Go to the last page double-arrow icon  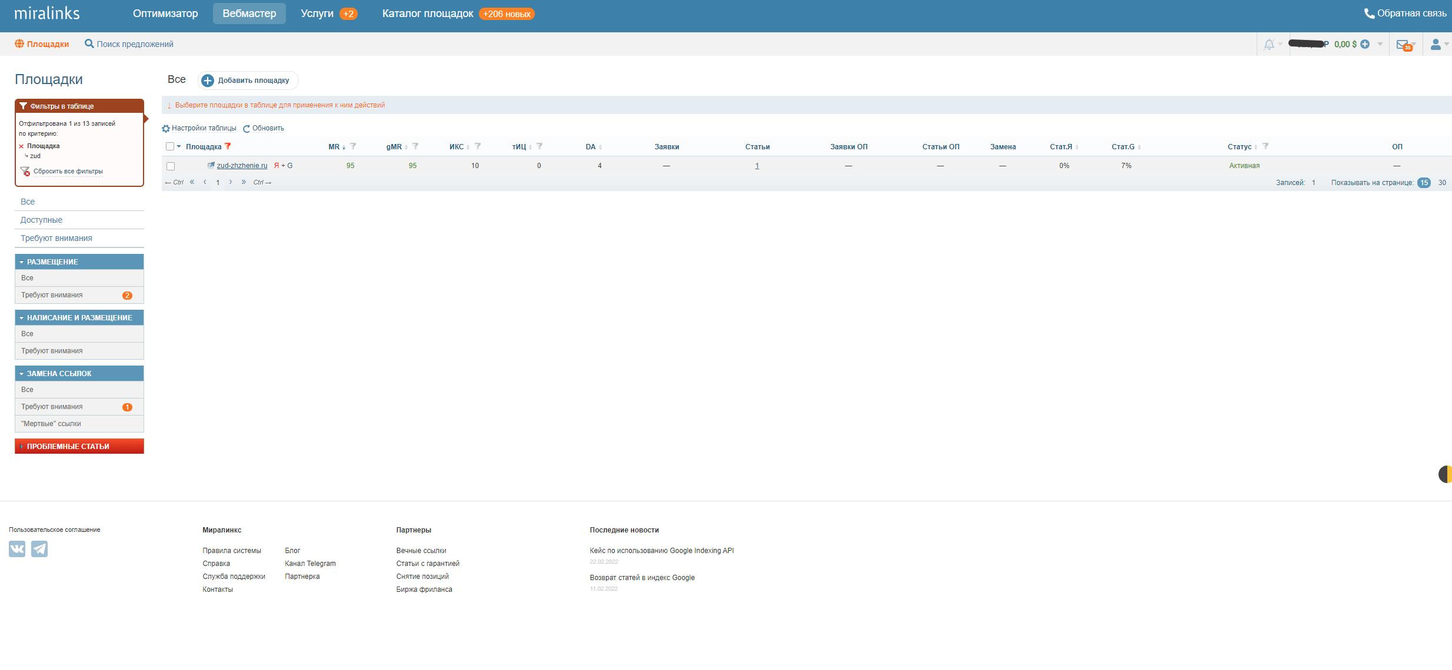pos(244,182)
